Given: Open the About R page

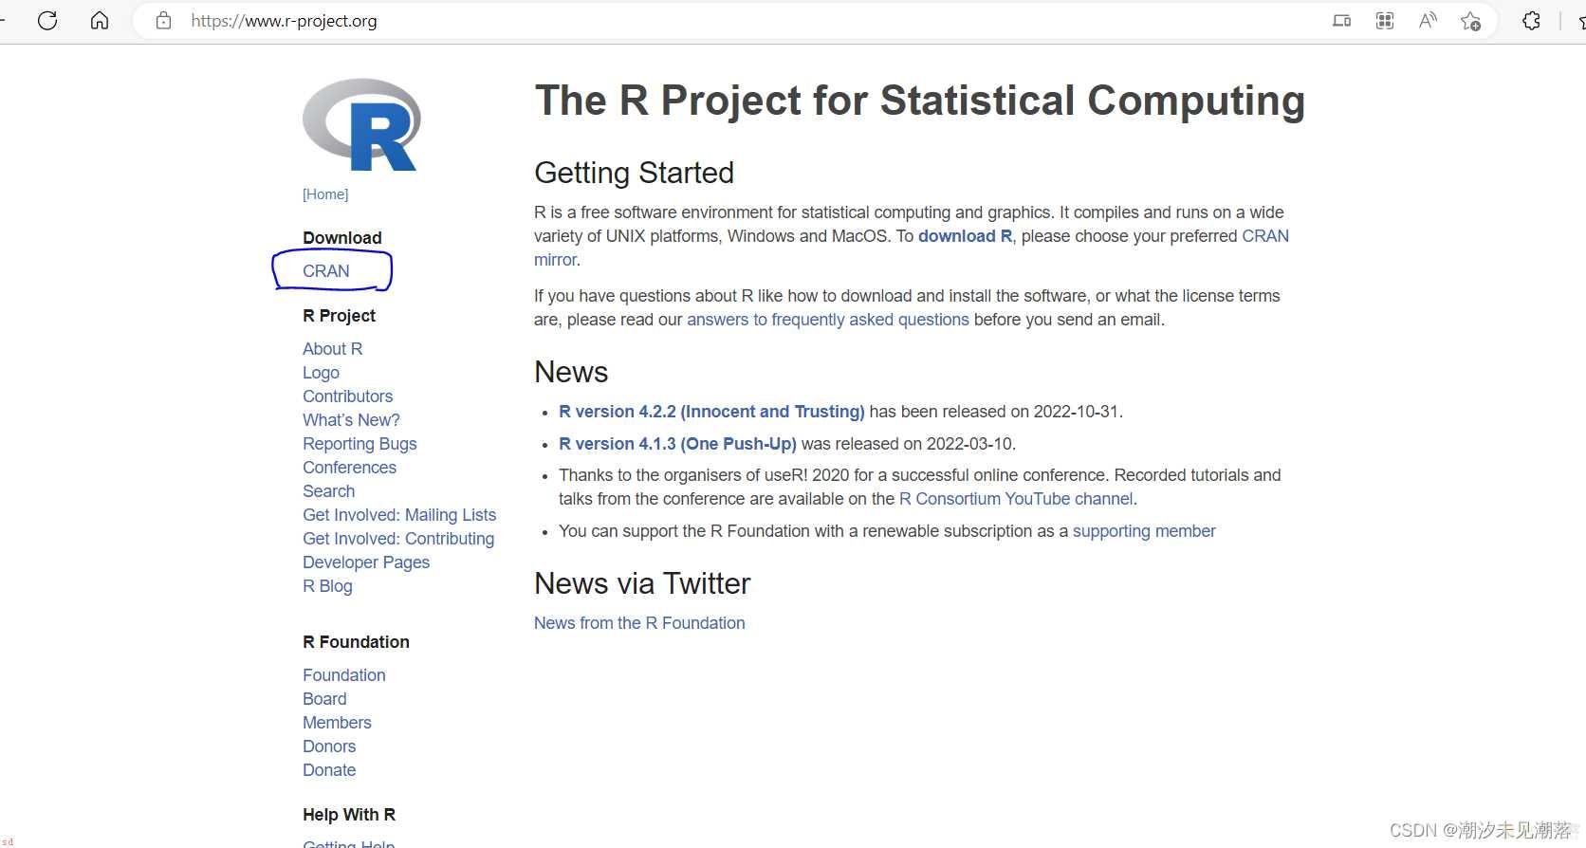Looking at the screenshot, I should coord(333,349).
